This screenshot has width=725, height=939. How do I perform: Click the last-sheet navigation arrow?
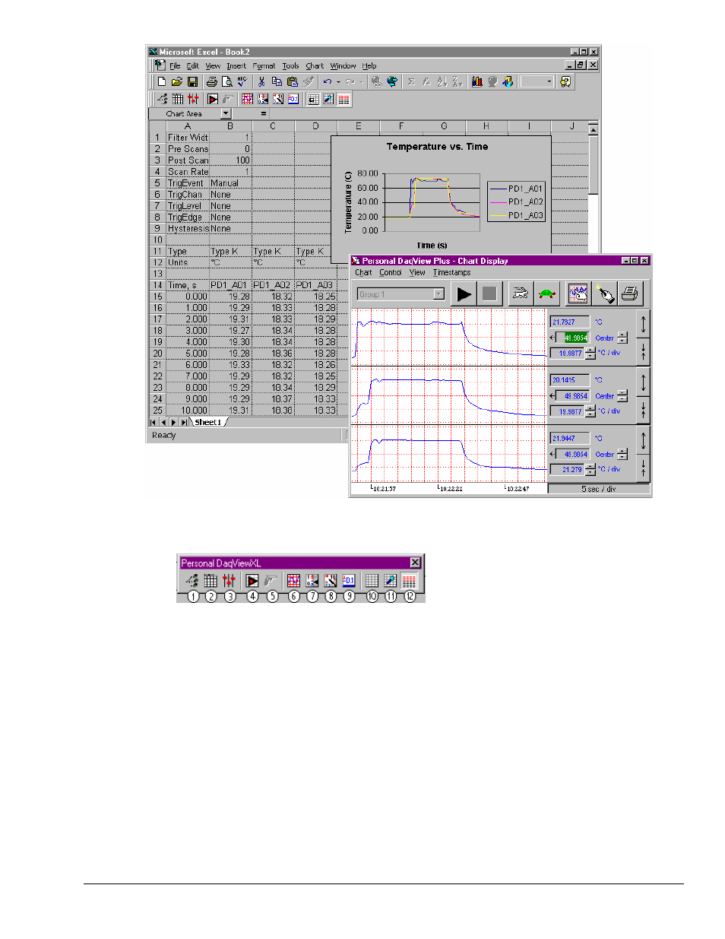pos(184,422)
